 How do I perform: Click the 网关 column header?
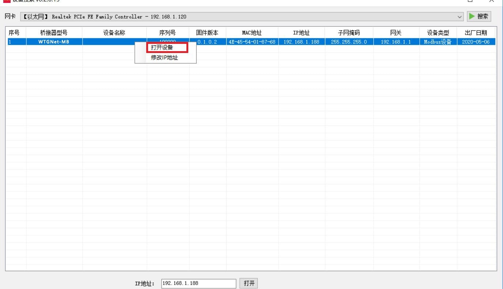coord(396,33)
